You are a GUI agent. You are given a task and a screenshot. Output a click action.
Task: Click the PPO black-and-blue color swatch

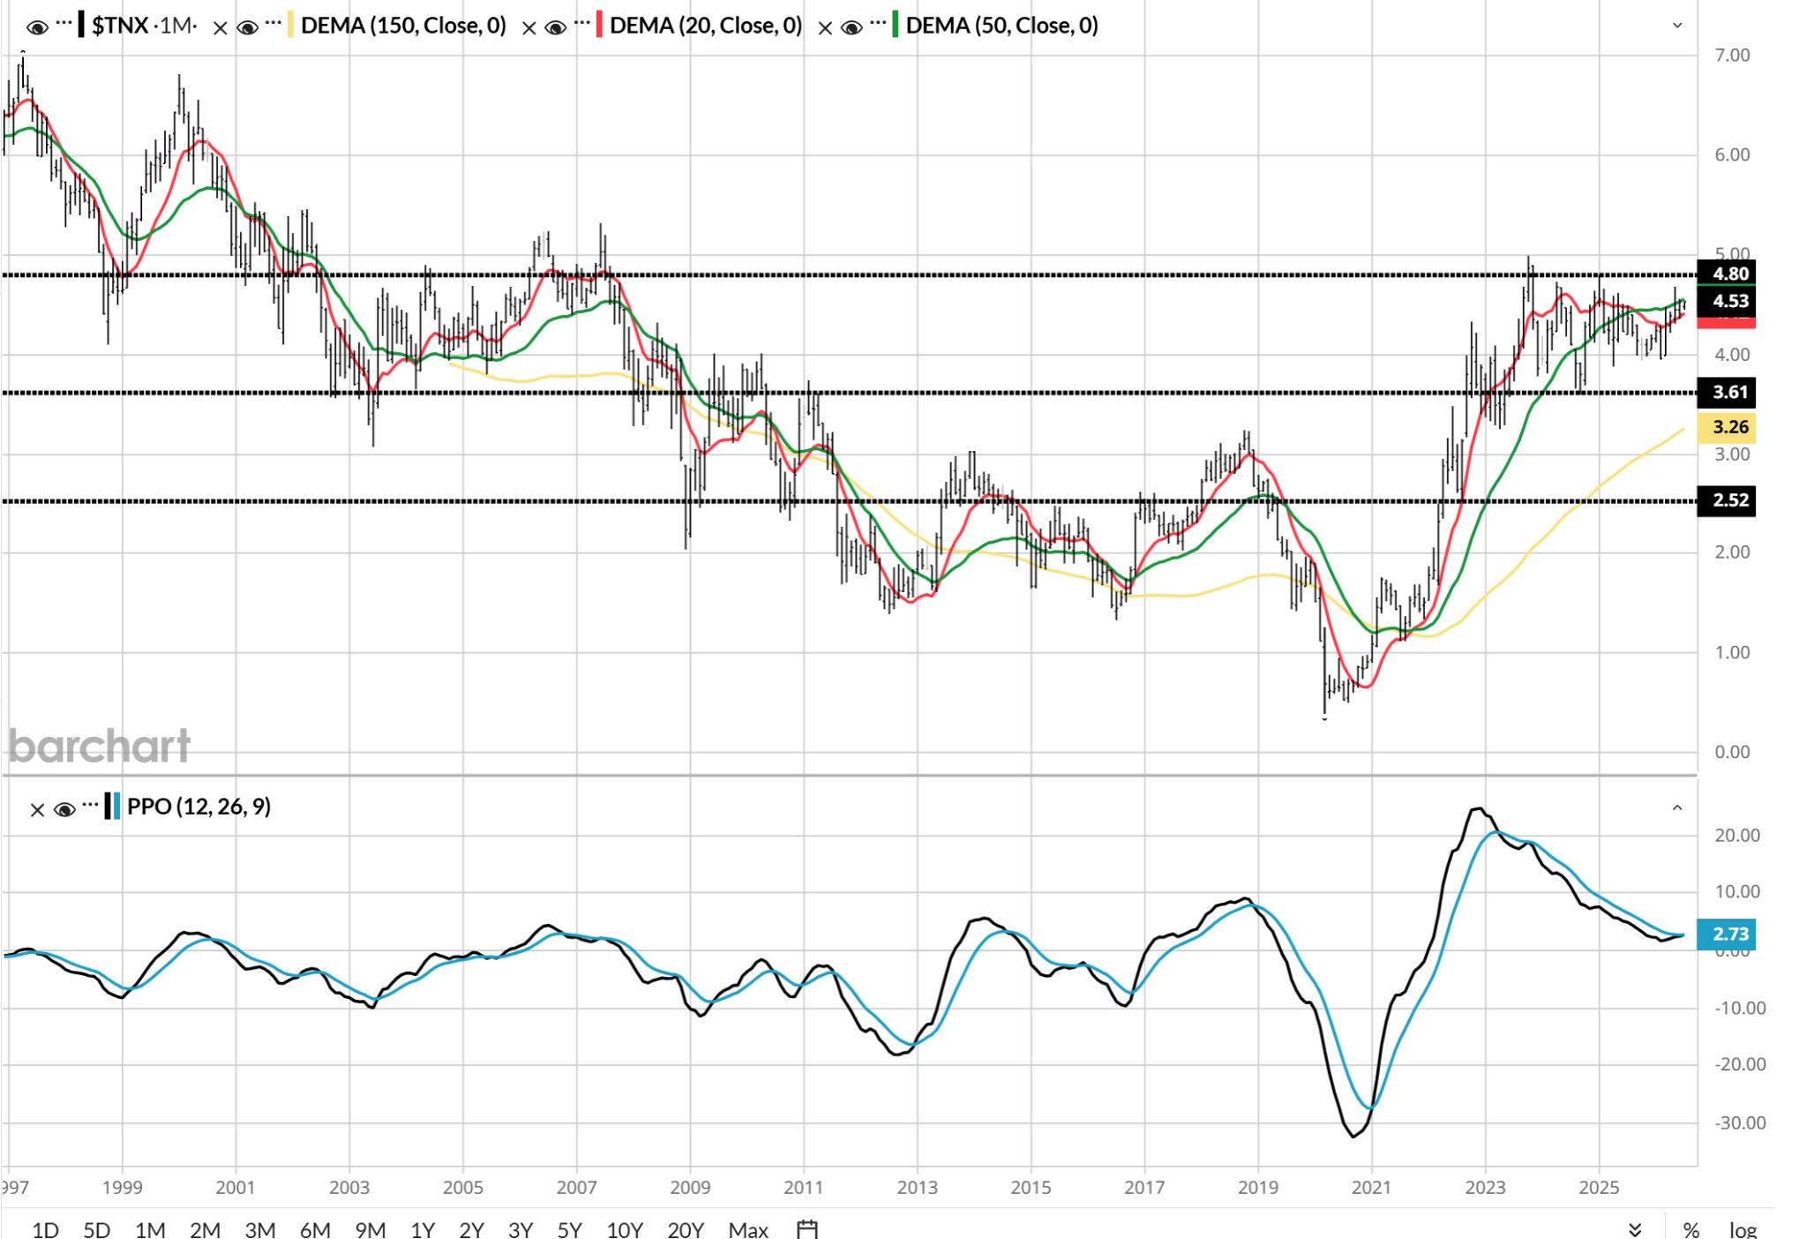click(x=112, y=807)
